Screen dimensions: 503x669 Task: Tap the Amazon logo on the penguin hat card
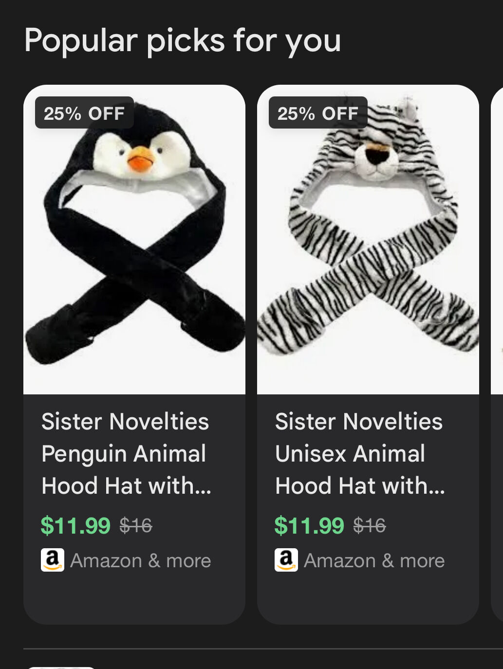53,560
